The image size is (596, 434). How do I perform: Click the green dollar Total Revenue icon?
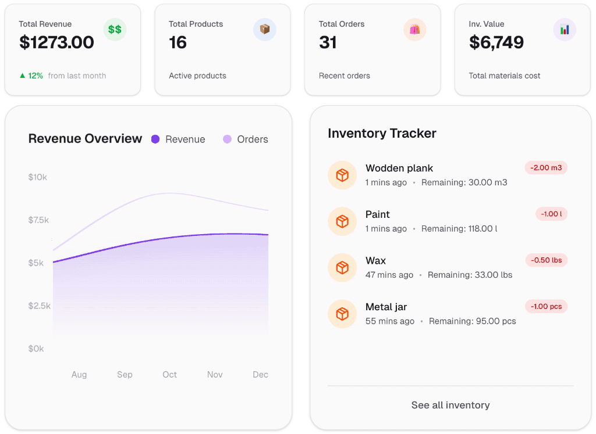(x=115, y=30)
